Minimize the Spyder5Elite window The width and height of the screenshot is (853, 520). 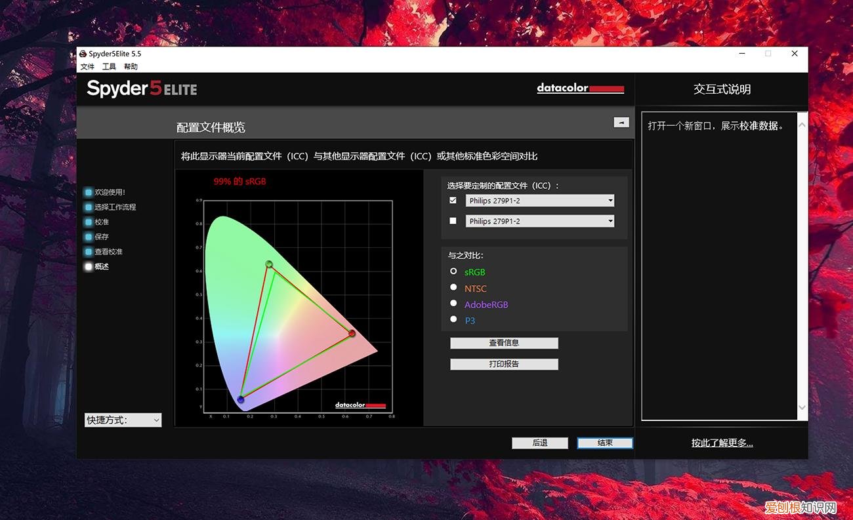[741, 54]
